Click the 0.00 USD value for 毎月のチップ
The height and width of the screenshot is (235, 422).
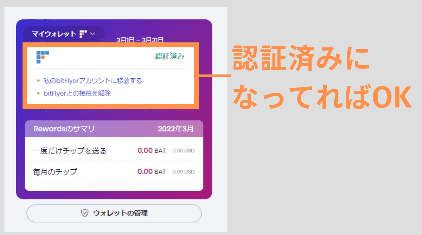[183, 172]
